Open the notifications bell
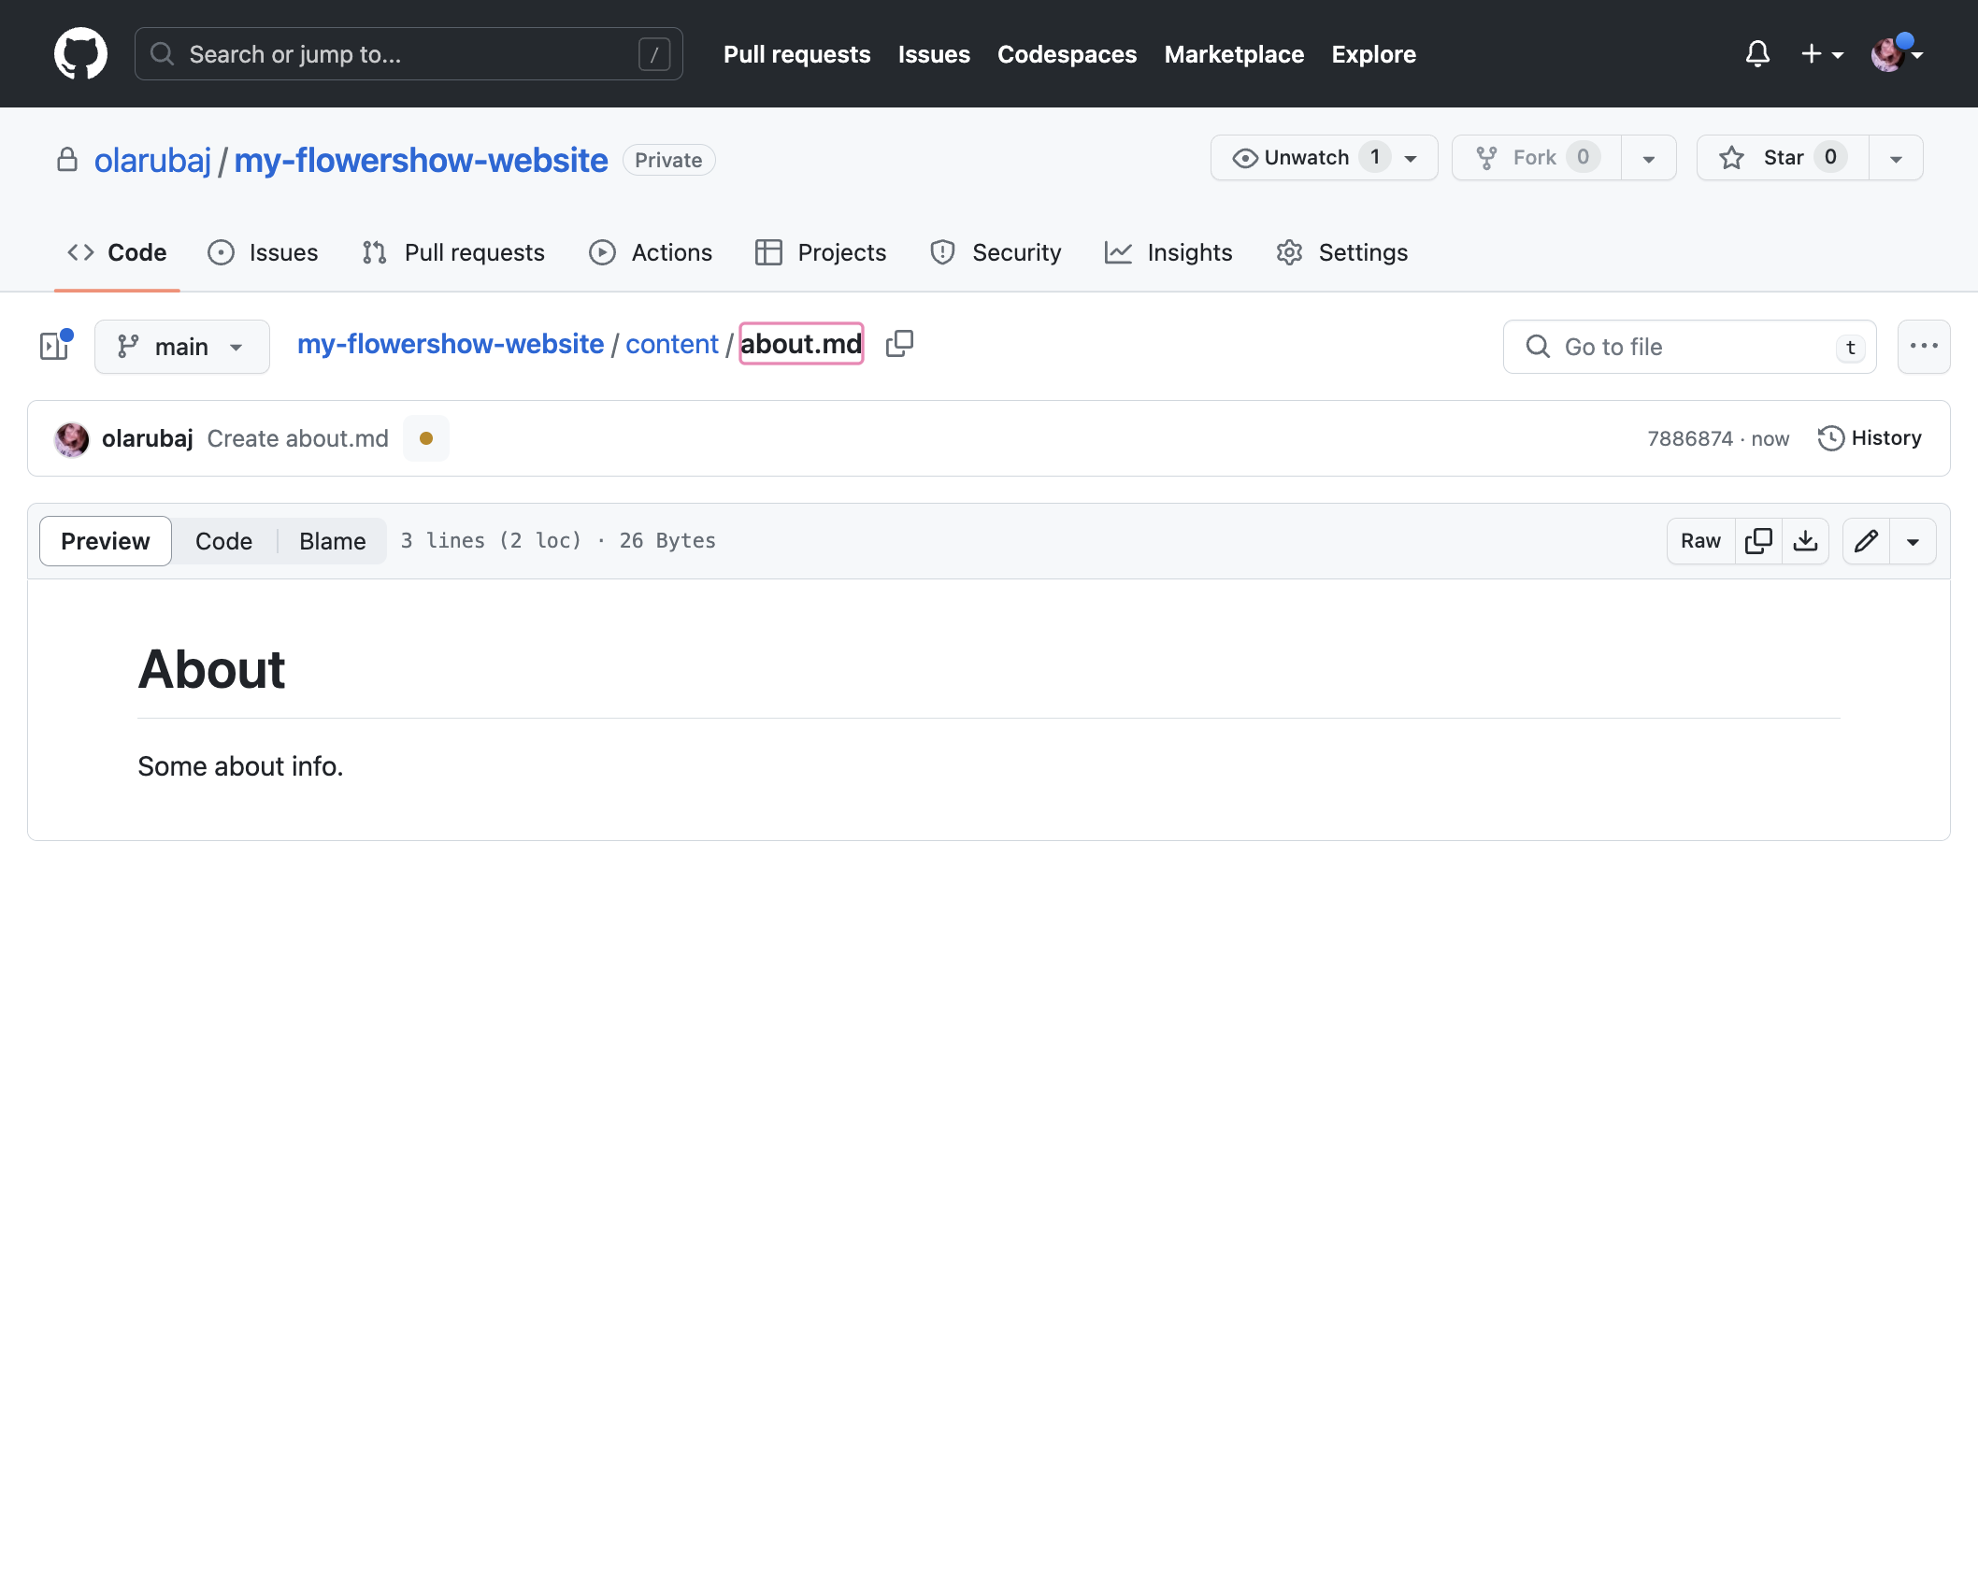The image size is (1978, 1570). pos(1757,54)
